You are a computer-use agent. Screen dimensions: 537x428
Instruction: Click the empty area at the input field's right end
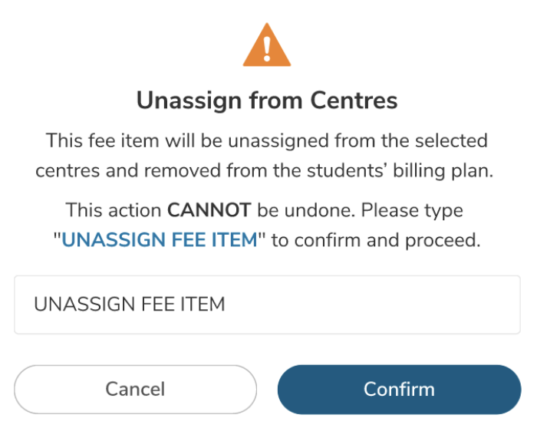pyautogui.click(x=460, y=305)
